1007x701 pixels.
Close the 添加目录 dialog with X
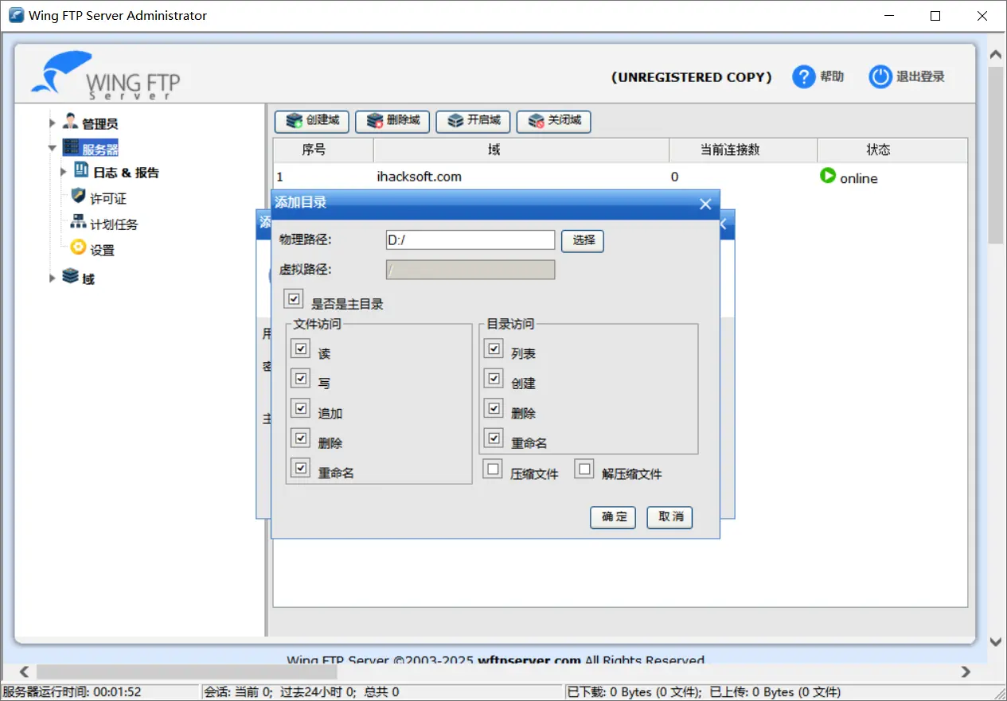pos(705,204)
